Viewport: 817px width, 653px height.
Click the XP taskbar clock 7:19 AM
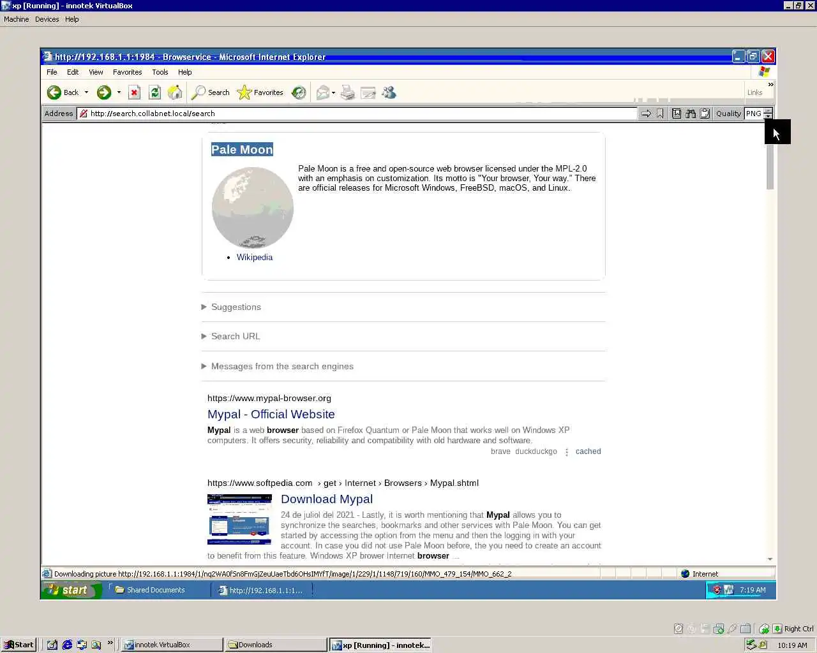pos(753,590)
